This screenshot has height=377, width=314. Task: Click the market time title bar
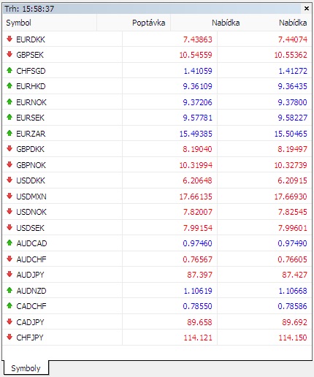click(152, 9)
